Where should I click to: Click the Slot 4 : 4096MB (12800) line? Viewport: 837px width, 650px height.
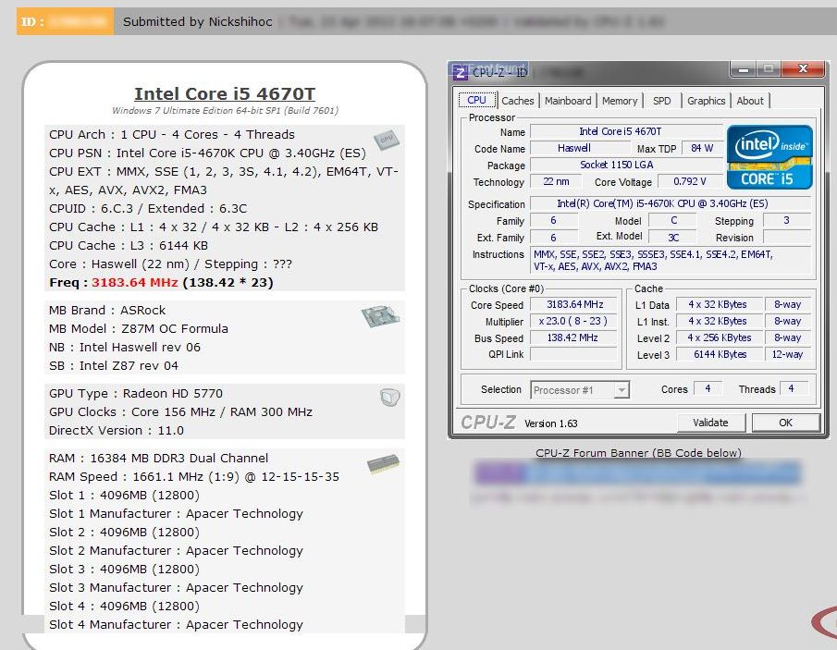pos(124,607)
